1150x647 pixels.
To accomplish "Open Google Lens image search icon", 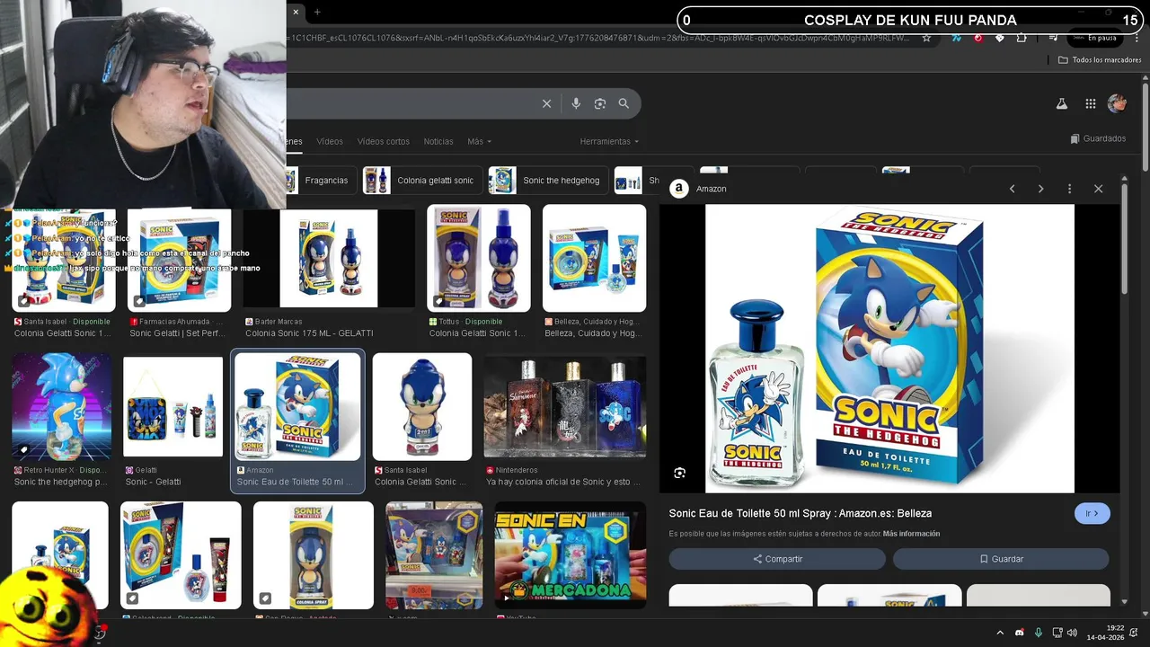I will [600, 103].
